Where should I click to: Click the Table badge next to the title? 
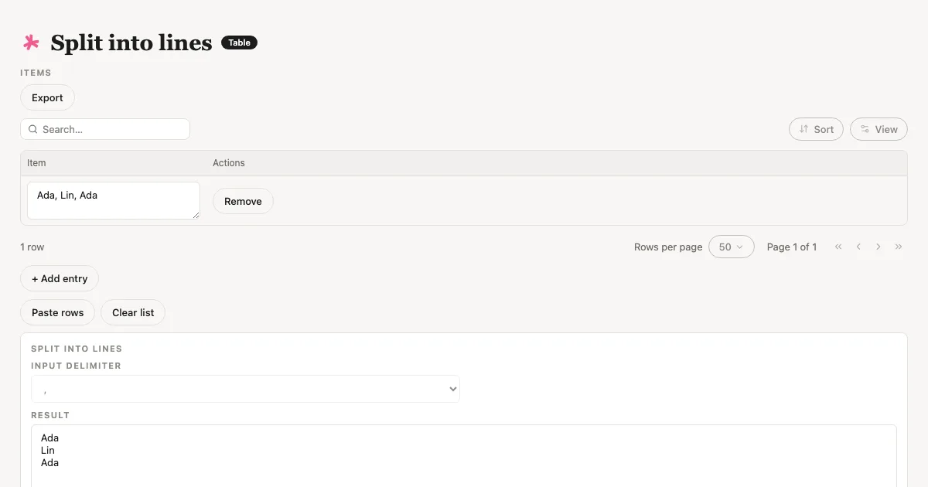pos(239,43)
